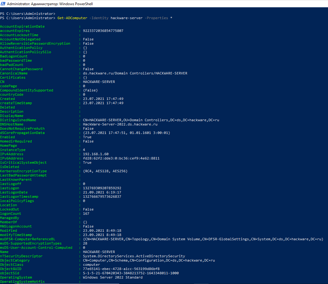The image size is (328, 284).
Task: Click the msDFSR-ComputerReferenceBL property name
Action: click(x=28, y=239)
